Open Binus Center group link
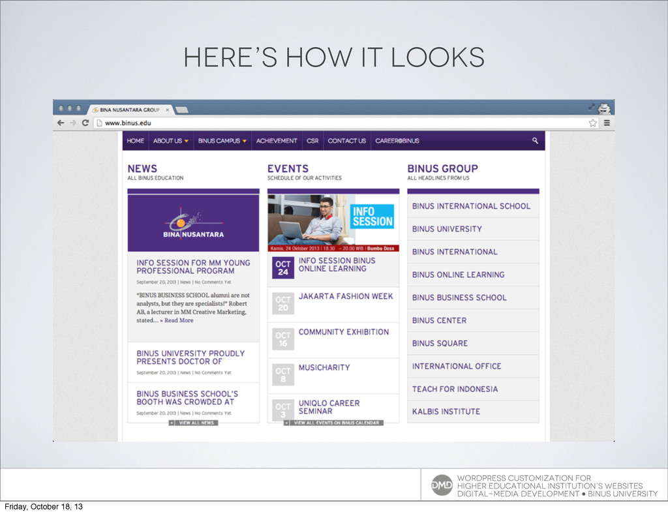The height and width of the screenshot is (514, 668). 473,321
